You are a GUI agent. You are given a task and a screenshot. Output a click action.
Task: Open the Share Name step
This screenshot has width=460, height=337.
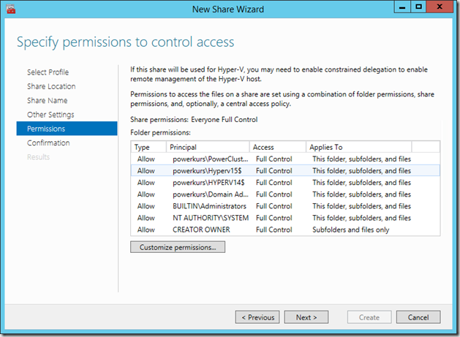tap(47, 100)
